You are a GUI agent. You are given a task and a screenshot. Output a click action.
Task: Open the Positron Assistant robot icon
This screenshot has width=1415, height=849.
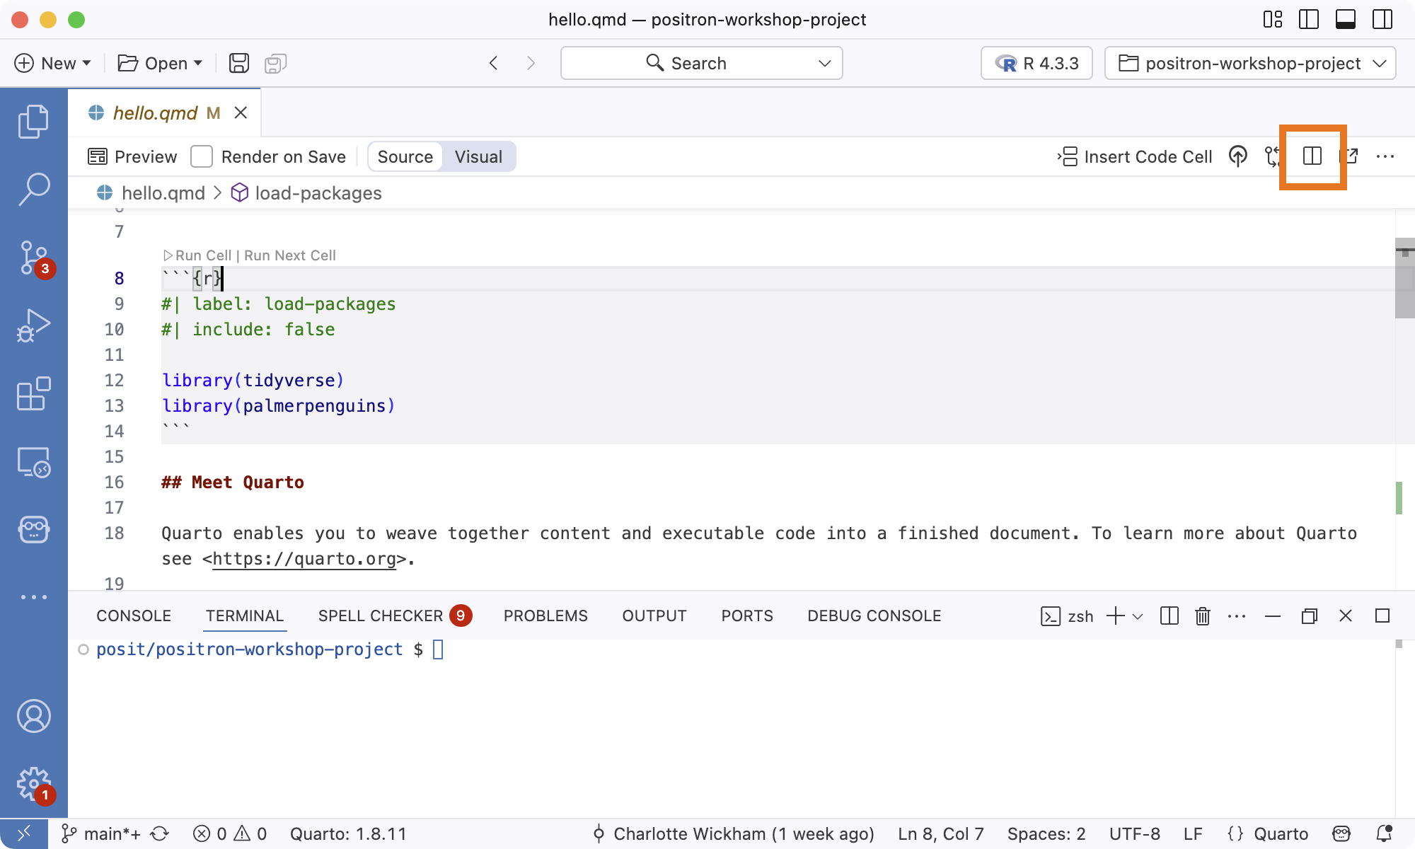(x=33, y=529)
